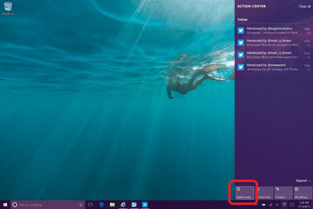Open the 'Mentioned by @ezraaward' notification
The height and width of the screenshot is (209, 313).
coord(274,67)
